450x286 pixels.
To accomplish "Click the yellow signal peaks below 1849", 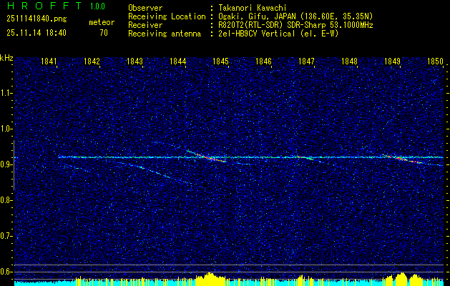I will pyautogui.click(x=404, y=279).
